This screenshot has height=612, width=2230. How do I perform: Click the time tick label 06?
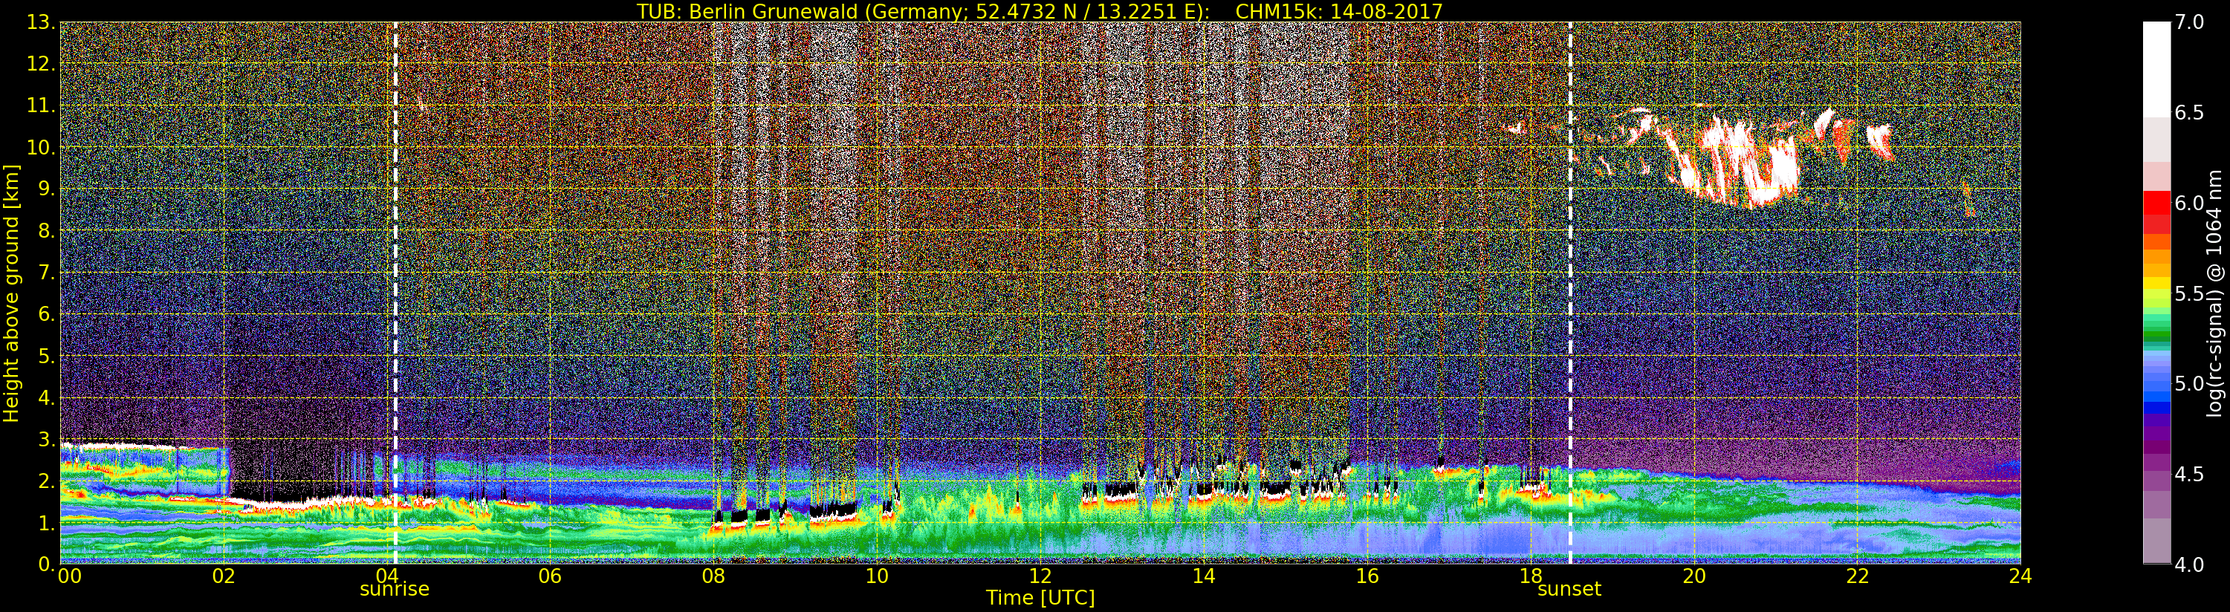[550, 576]
